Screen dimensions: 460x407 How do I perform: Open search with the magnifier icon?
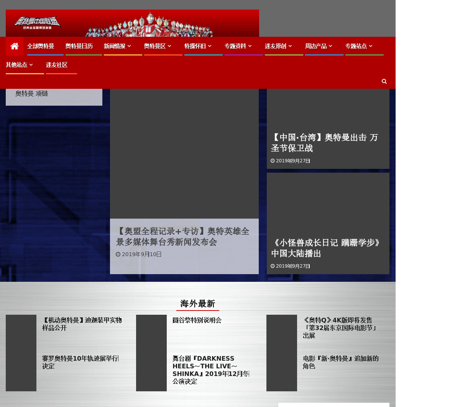(384, 81)
